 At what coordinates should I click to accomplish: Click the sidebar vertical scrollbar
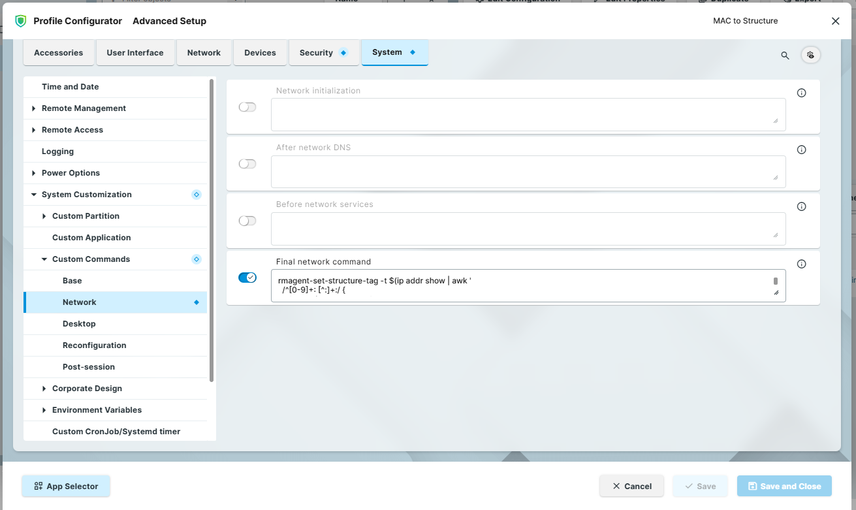(212, 229)
